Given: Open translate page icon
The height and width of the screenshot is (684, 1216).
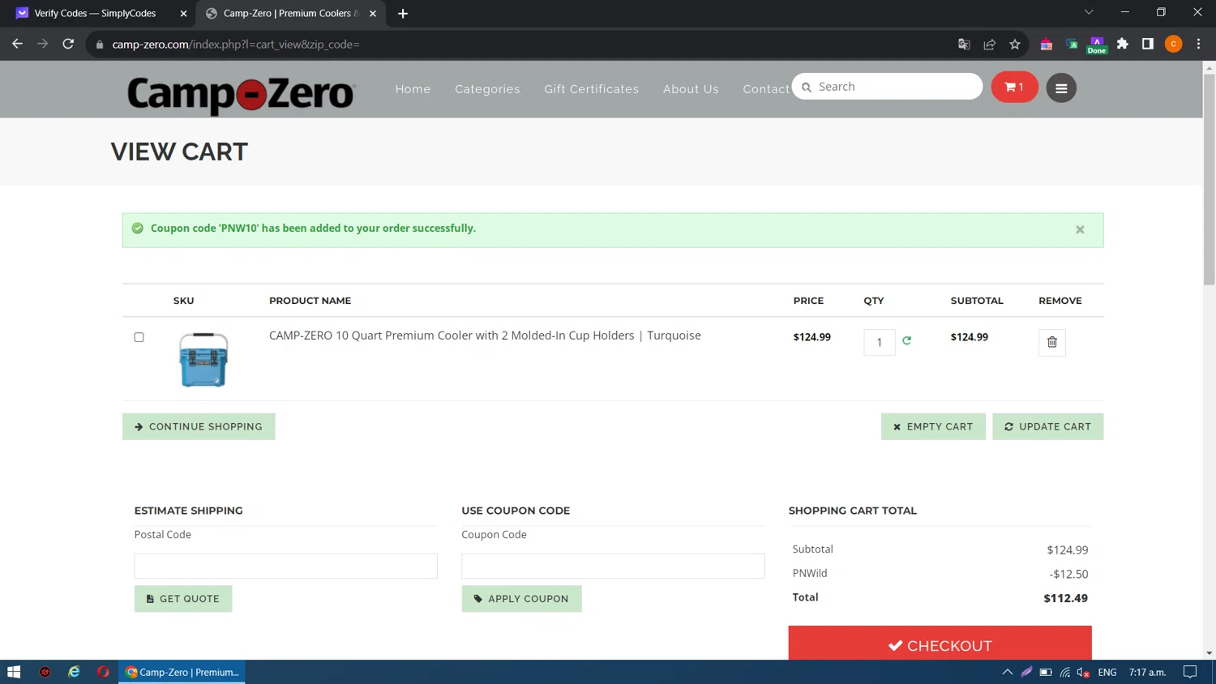Looking at the screenshot, I should tap(964, 45).
